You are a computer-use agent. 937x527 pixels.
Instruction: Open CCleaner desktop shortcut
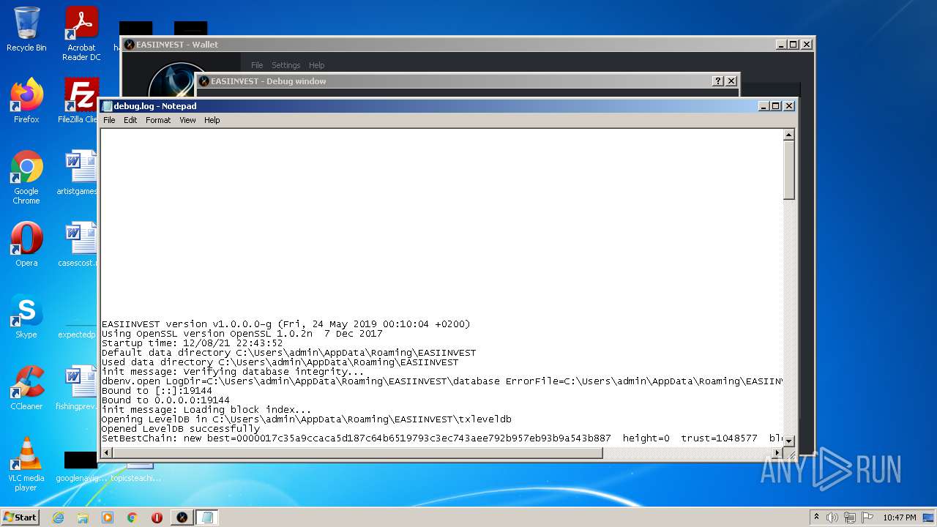pos(26,387)
